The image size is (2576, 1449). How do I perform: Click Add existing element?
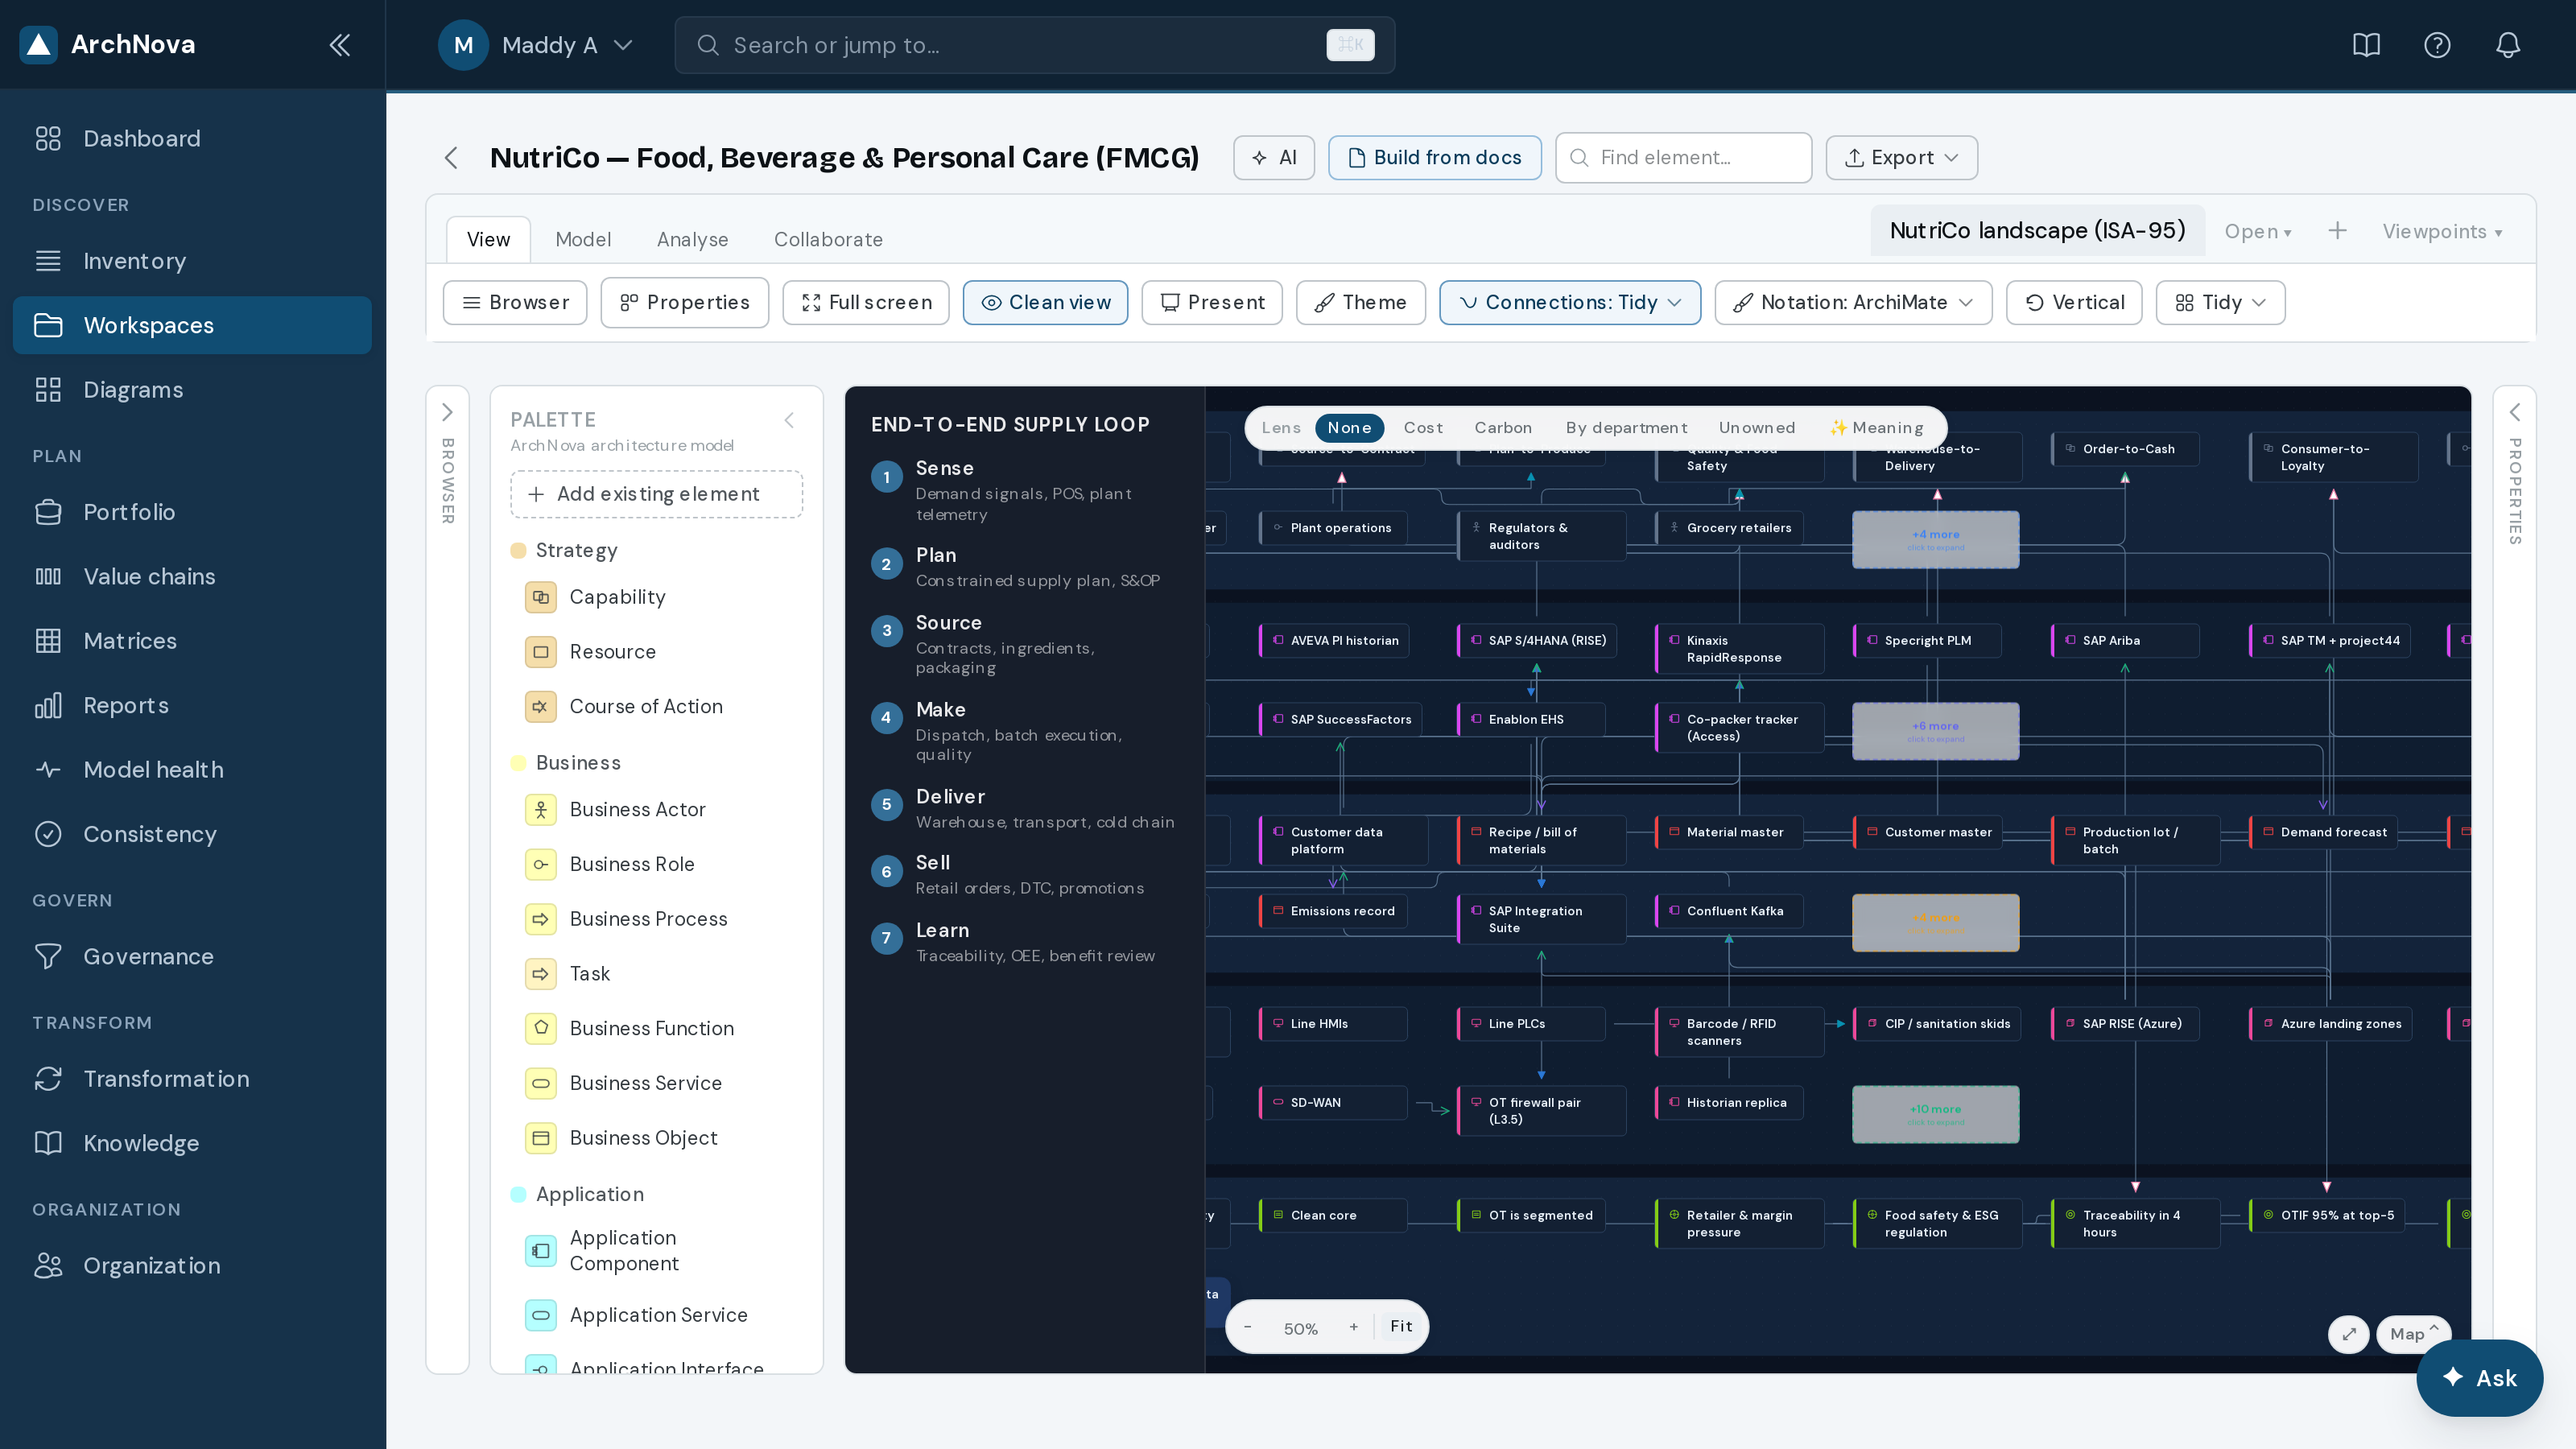(657, 494)
